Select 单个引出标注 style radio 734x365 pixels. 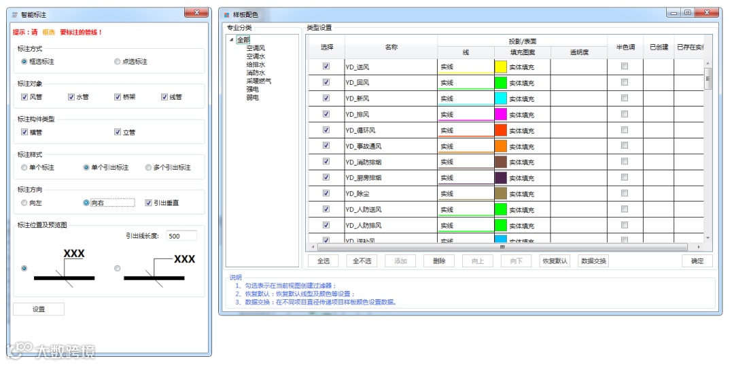tap(86, 168)
